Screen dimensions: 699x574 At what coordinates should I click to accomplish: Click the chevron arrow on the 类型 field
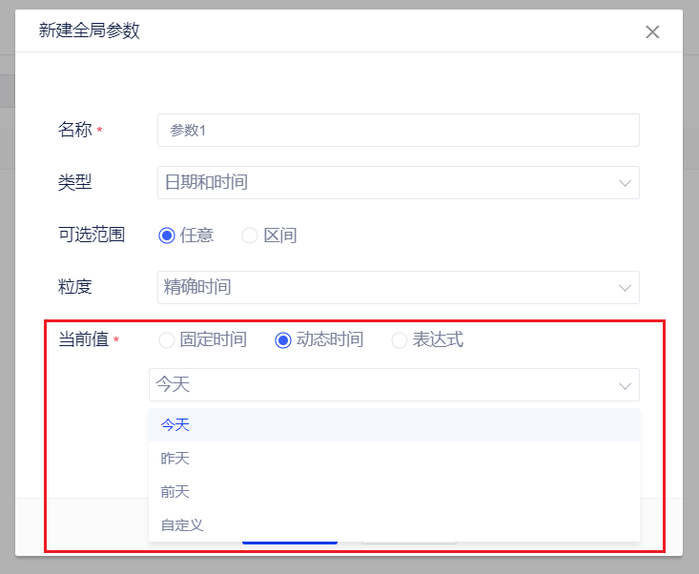coord(625,183)
